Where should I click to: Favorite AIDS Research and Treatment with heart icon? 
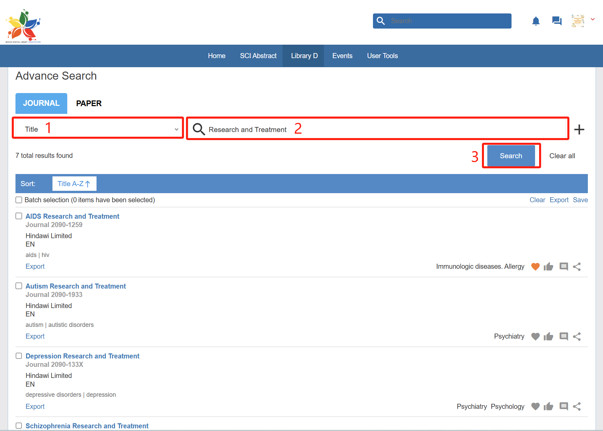535,267
